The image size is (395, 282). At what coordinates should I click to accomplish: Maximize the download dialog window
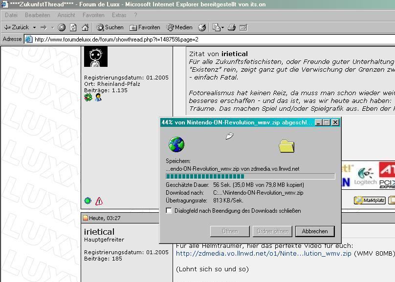pyautogui.click(x=327, y=122)
